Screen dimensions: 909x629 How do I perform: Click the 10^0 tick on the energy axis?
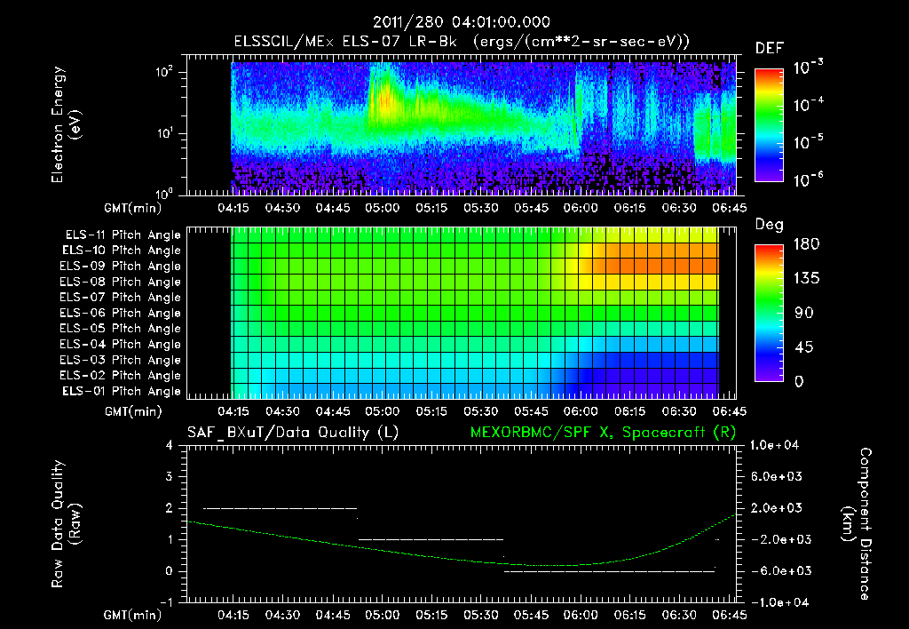click(164, 193)
